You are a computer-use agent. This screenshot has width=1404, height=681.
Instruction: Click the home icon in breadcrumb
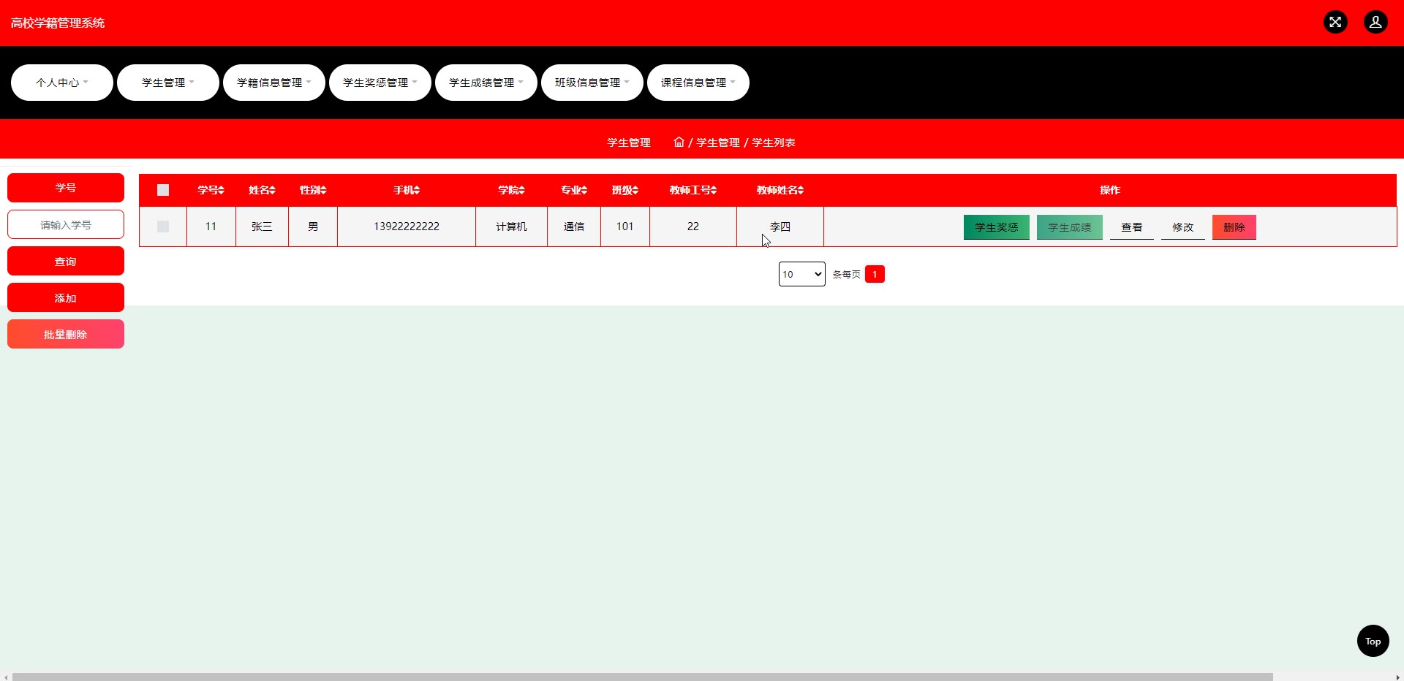pyautogui.click(x=679, y=142)
